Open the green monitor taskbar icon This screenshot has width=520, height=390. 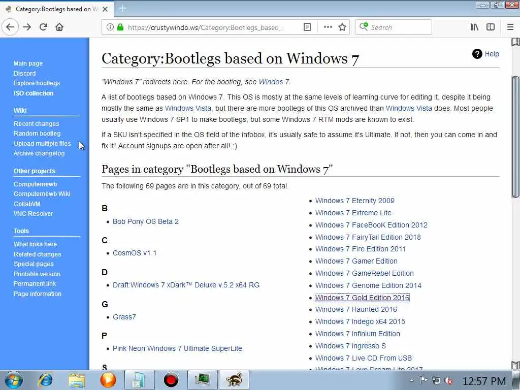(202, 380)
